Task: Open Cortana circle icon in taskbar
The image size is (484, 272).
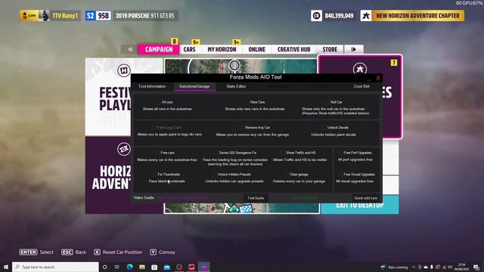Action: [x=105, y=267]
